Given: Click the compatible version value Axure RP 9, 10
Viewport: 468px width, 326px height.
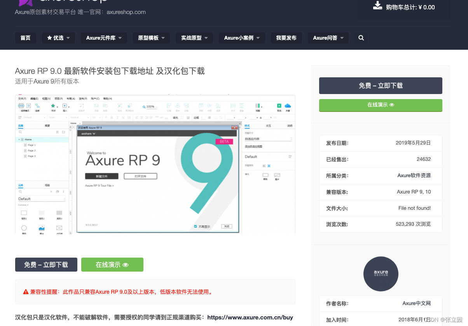Looking at the screenshot, I should point(414,192).
